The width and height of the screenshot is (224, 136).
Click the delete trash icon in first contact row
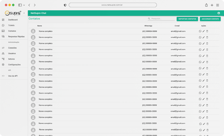click(x=207, y=31)
